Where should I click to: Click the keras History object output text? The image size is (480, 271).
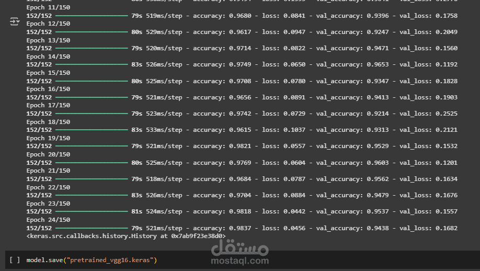click(126, 236)
